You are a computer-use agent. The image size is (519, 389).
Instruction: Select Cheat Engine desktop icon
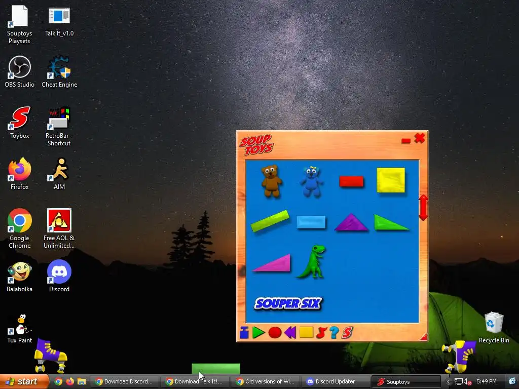click(59, 72)
